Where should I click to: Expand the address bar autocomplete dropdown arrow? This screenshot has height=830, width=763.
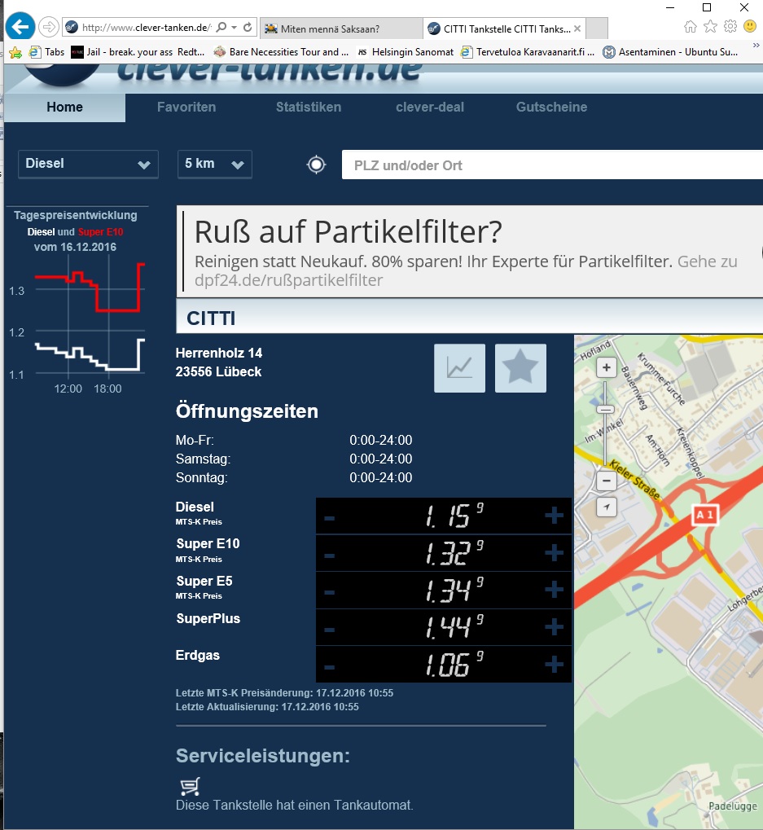point(235,28)
